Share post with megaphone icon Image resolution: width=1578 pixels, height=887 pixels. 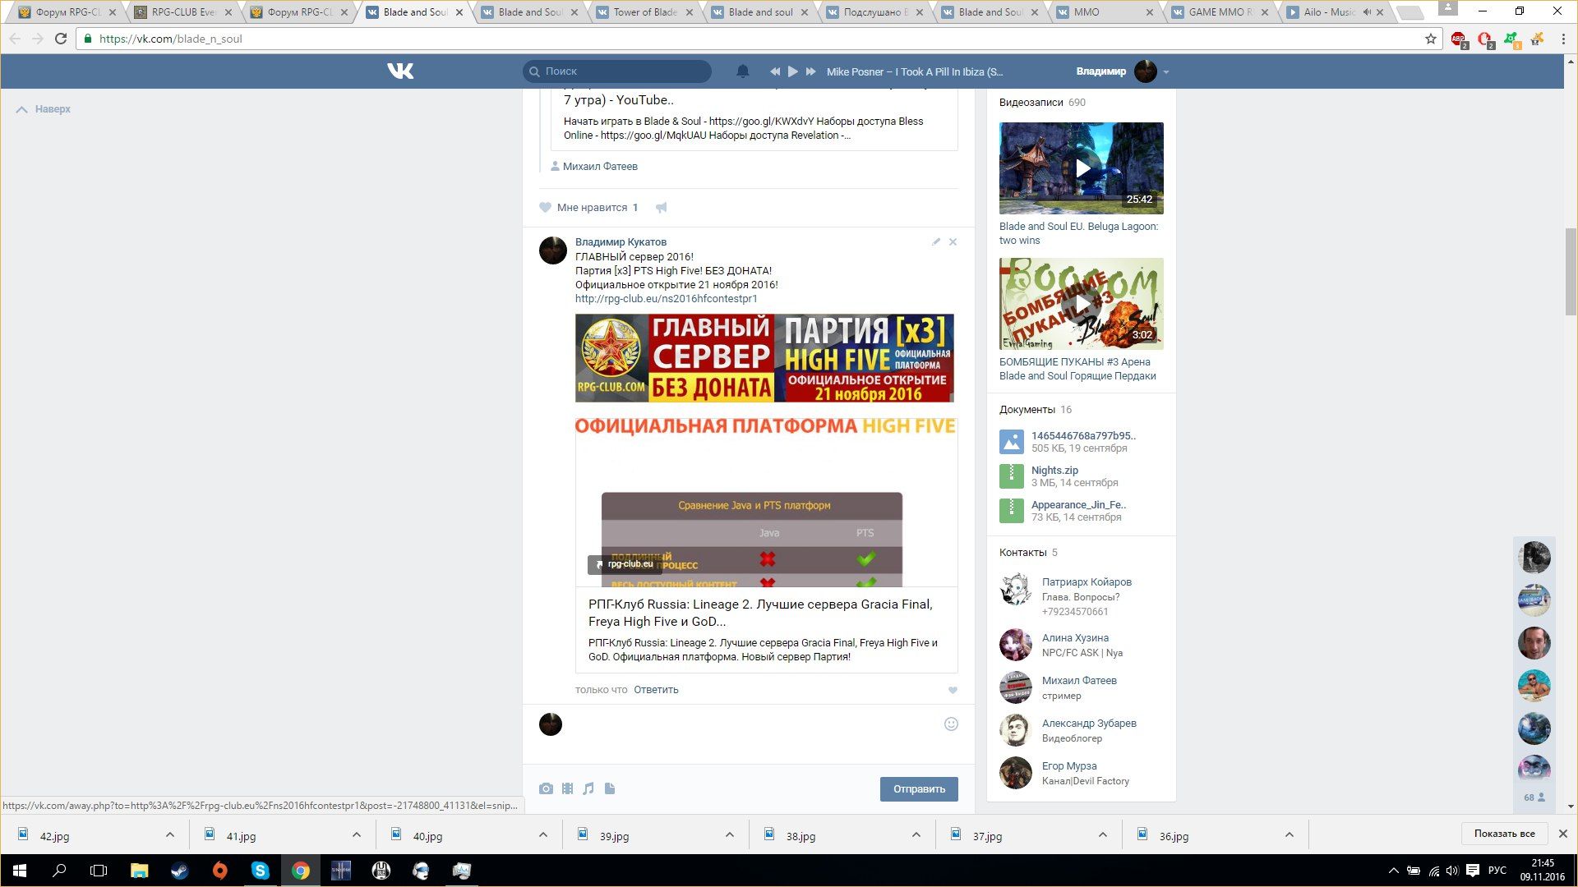[x=661, y=208]
